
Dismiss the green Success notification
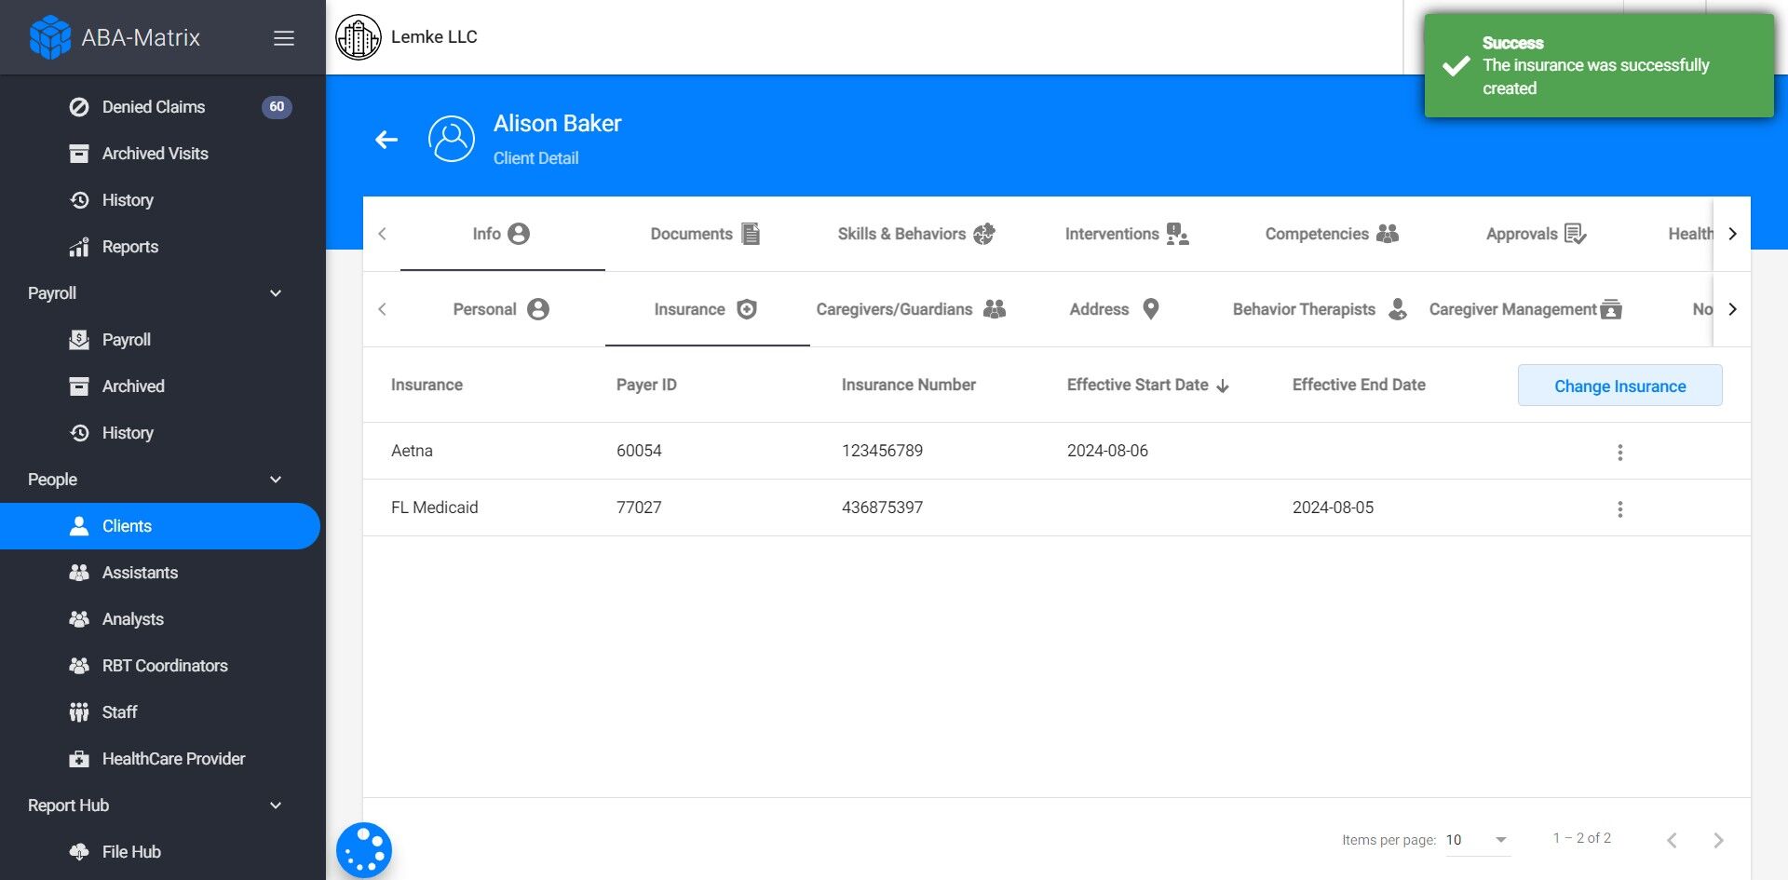coord(1599,65)
